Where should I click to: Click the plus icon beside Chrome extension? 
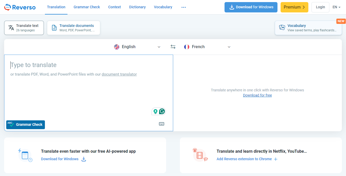276,159
